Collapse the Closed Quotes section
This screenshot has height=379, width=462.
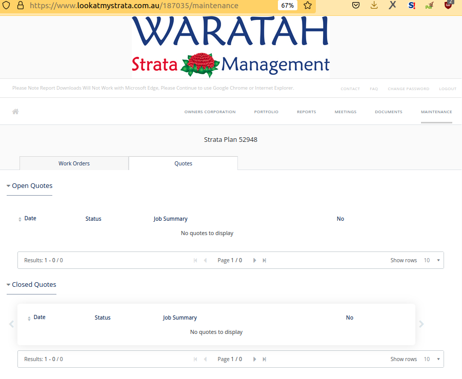[x=31, y=285]
